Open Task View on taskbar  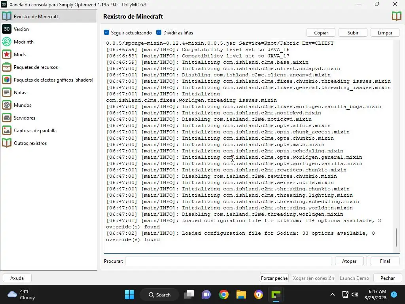(189, 294)
